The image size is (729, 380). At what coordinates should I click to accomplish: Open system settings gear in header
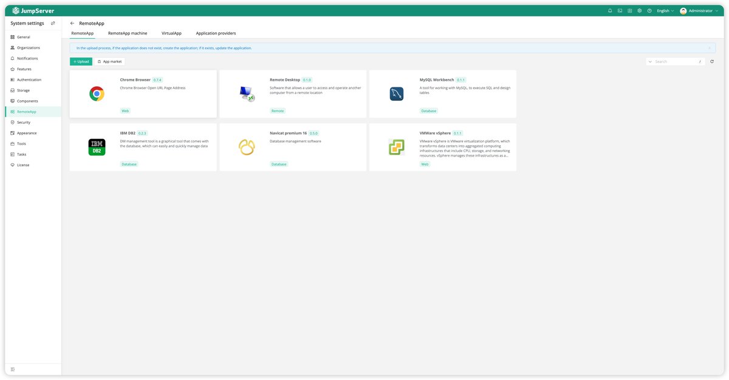639,10
